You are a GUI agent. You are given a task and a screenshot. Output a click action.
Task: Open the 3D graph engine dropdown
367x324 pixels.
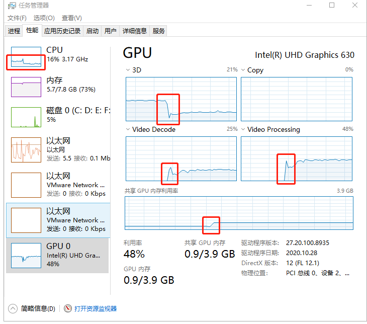pos(128,70)
